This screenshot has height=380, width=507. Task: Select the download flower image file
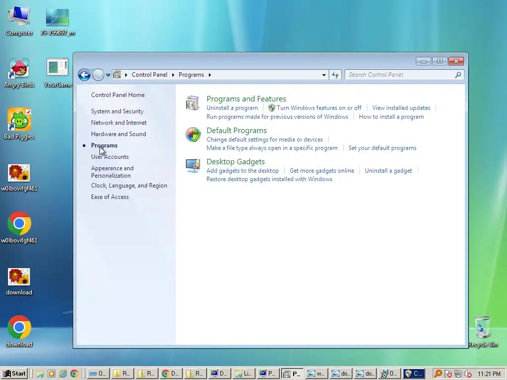[19, 282]
